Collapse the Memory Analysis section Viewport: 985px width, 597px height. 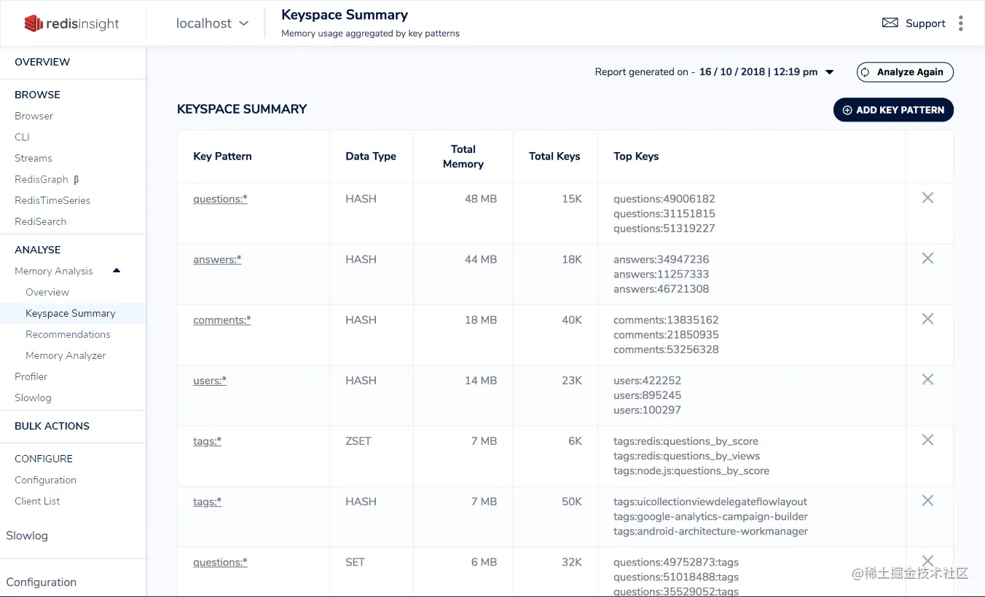(x=117, y=271)
